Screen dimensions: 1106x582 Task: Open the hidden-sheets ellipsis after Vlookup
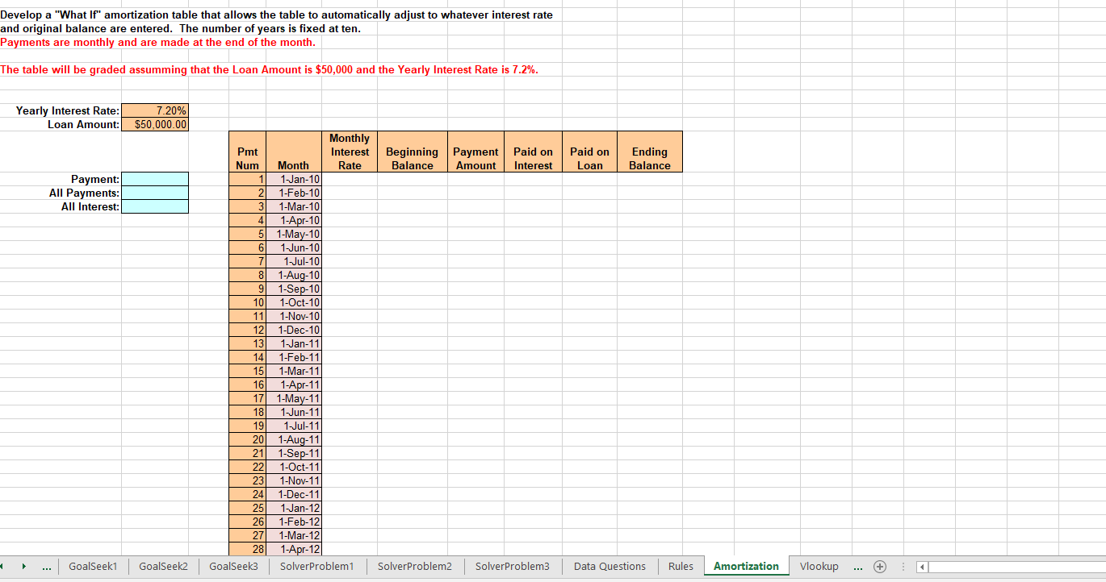pyautogui.click(x=857, y=567)
